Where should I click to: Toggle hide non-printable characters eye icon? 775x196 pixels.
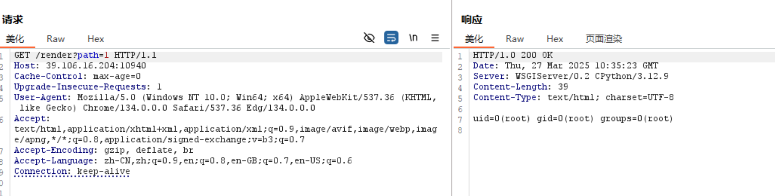[369, 38]
